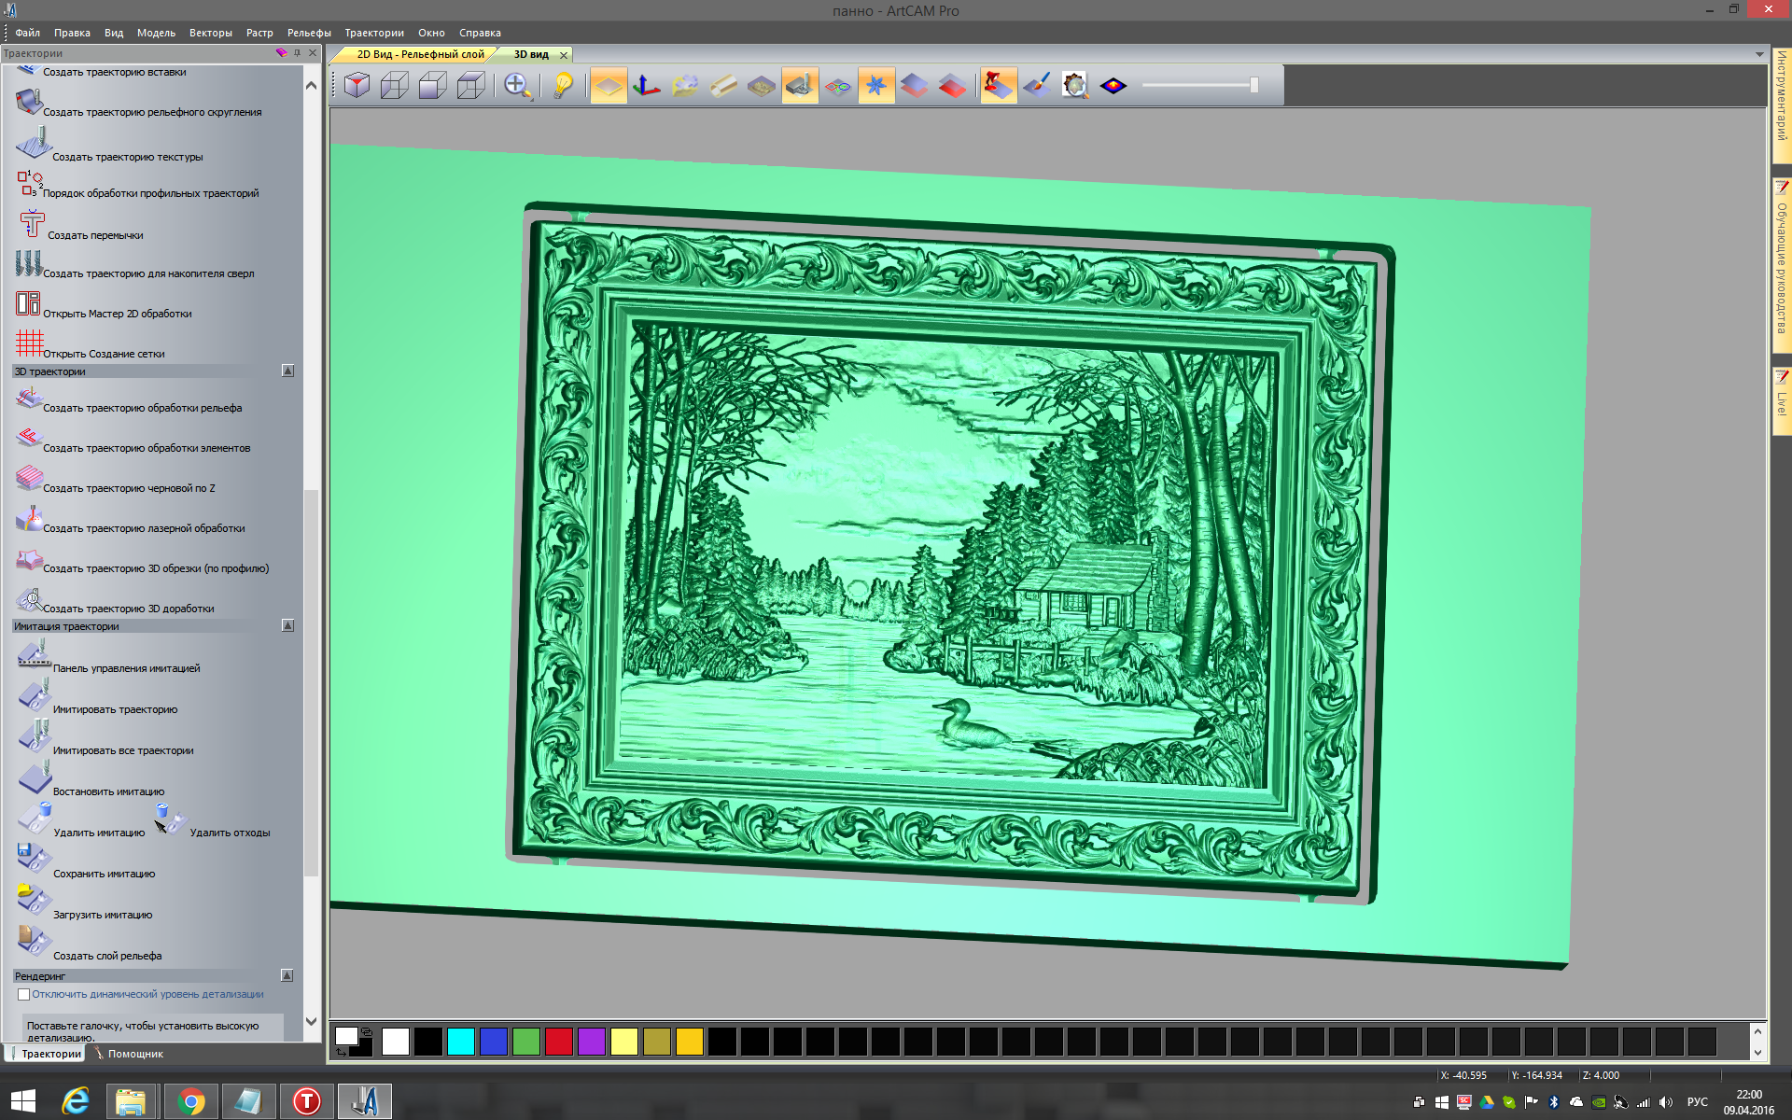This screenshot has height=1120, width=1792.
Task: Click the zoom magnifier tool
Action: (517, 86)
